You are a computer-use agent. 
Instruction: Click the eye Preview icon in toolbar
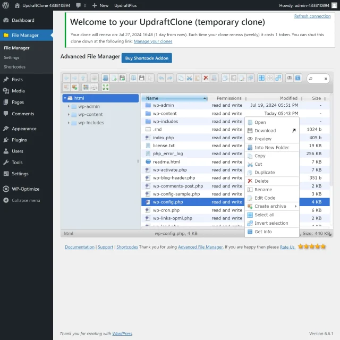click(290, 78)
